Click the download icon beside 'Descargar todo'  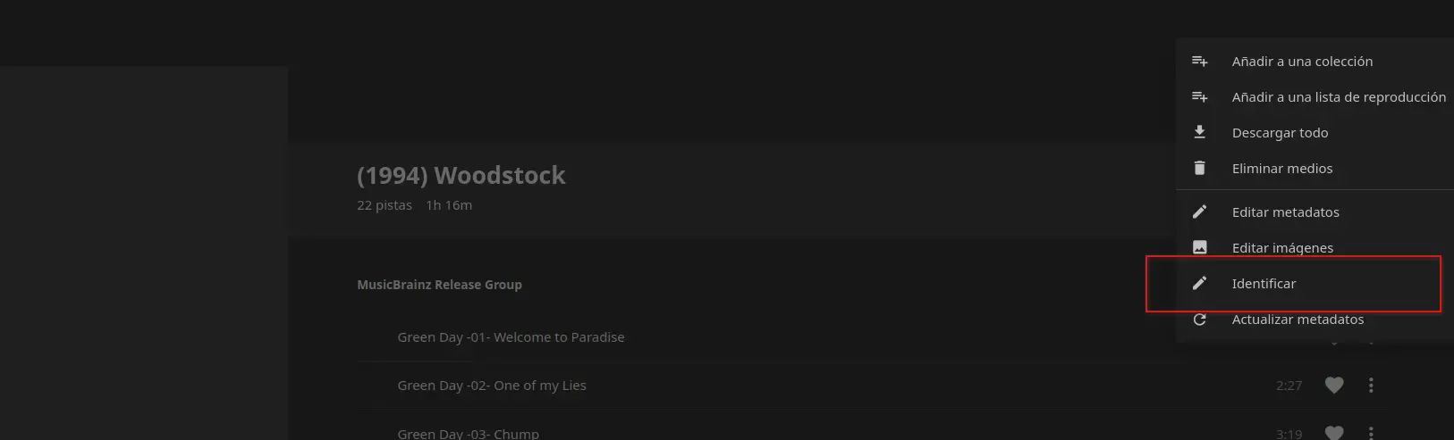click(1200, 132)
